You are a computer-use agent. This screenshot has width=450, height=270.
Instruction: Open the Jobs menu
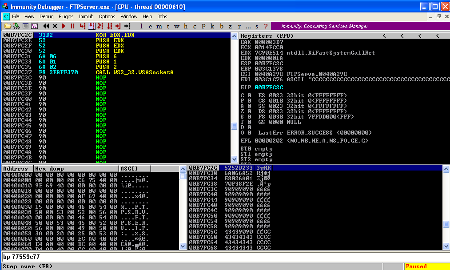pos(162,16)
